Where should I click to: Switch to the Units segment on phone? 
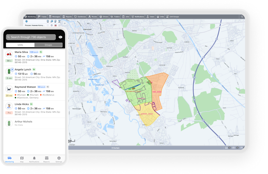click(20, 45)
